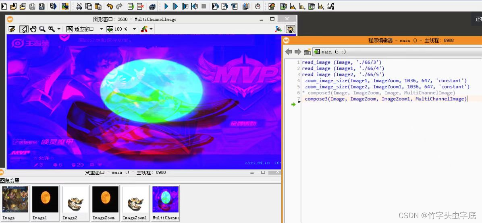482x223 pixels.
Task: Browse example programs from the main toolbar
Action: click(x=23, y=6)
